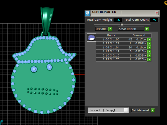Screen dimensions: 167x125
Task: Click the green arrow for the 1.22 X 1.22 row
Action: [149, 43]
